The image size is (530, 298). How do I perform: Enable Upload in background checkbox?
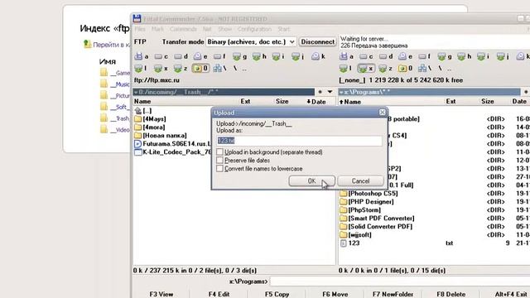pyautogui.click(x=220, y=152)
